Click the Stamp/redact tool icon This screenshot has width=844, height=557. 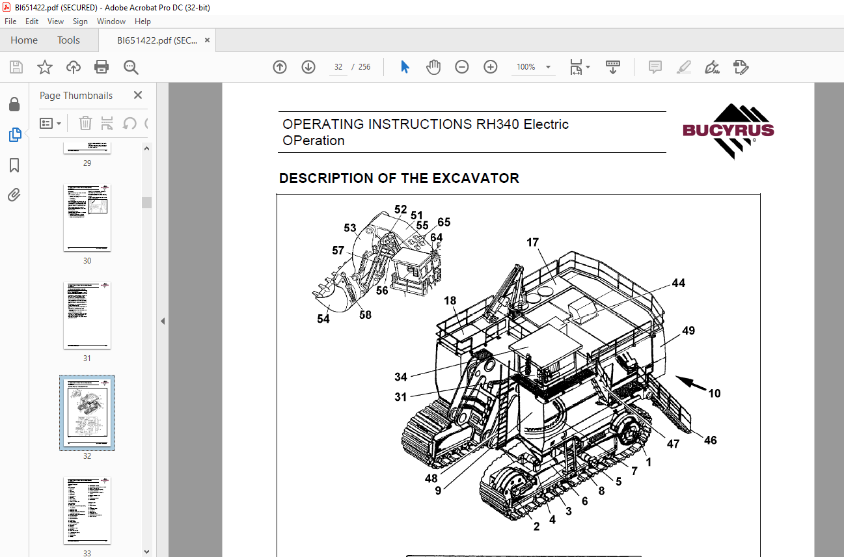click(x=741, y=67)
